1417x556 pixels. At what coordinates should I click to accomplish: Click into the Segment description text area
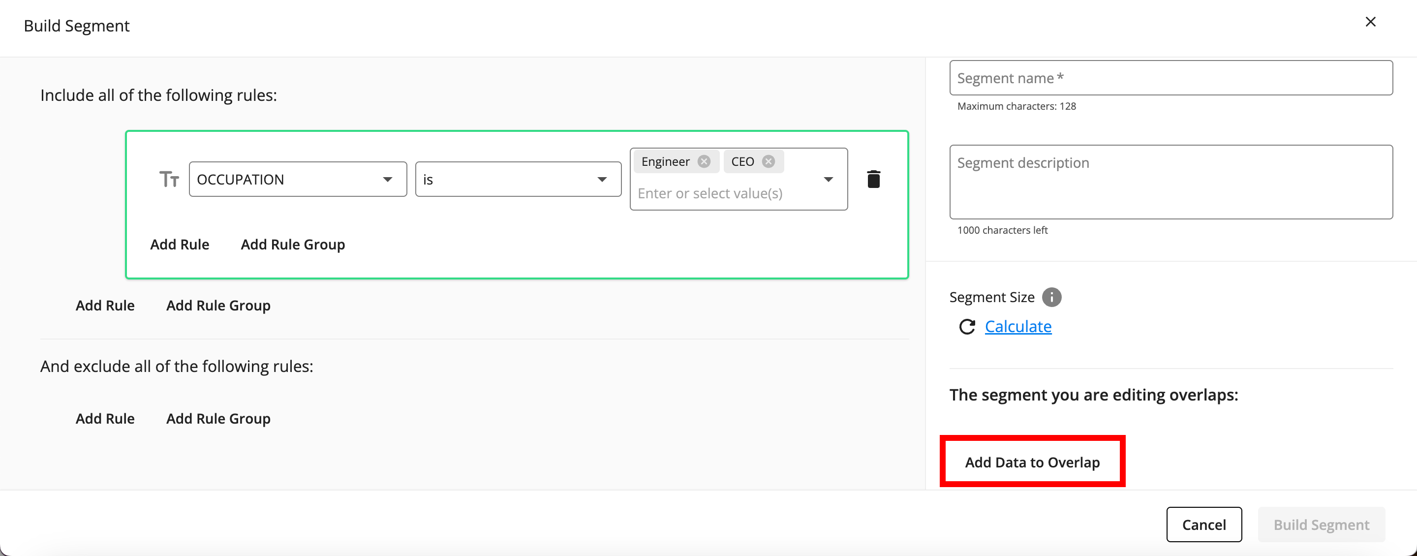pyautogui.click(x=1171, y=182)
